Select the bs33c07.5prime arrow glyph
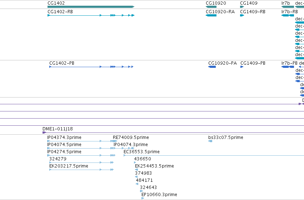 210,141
